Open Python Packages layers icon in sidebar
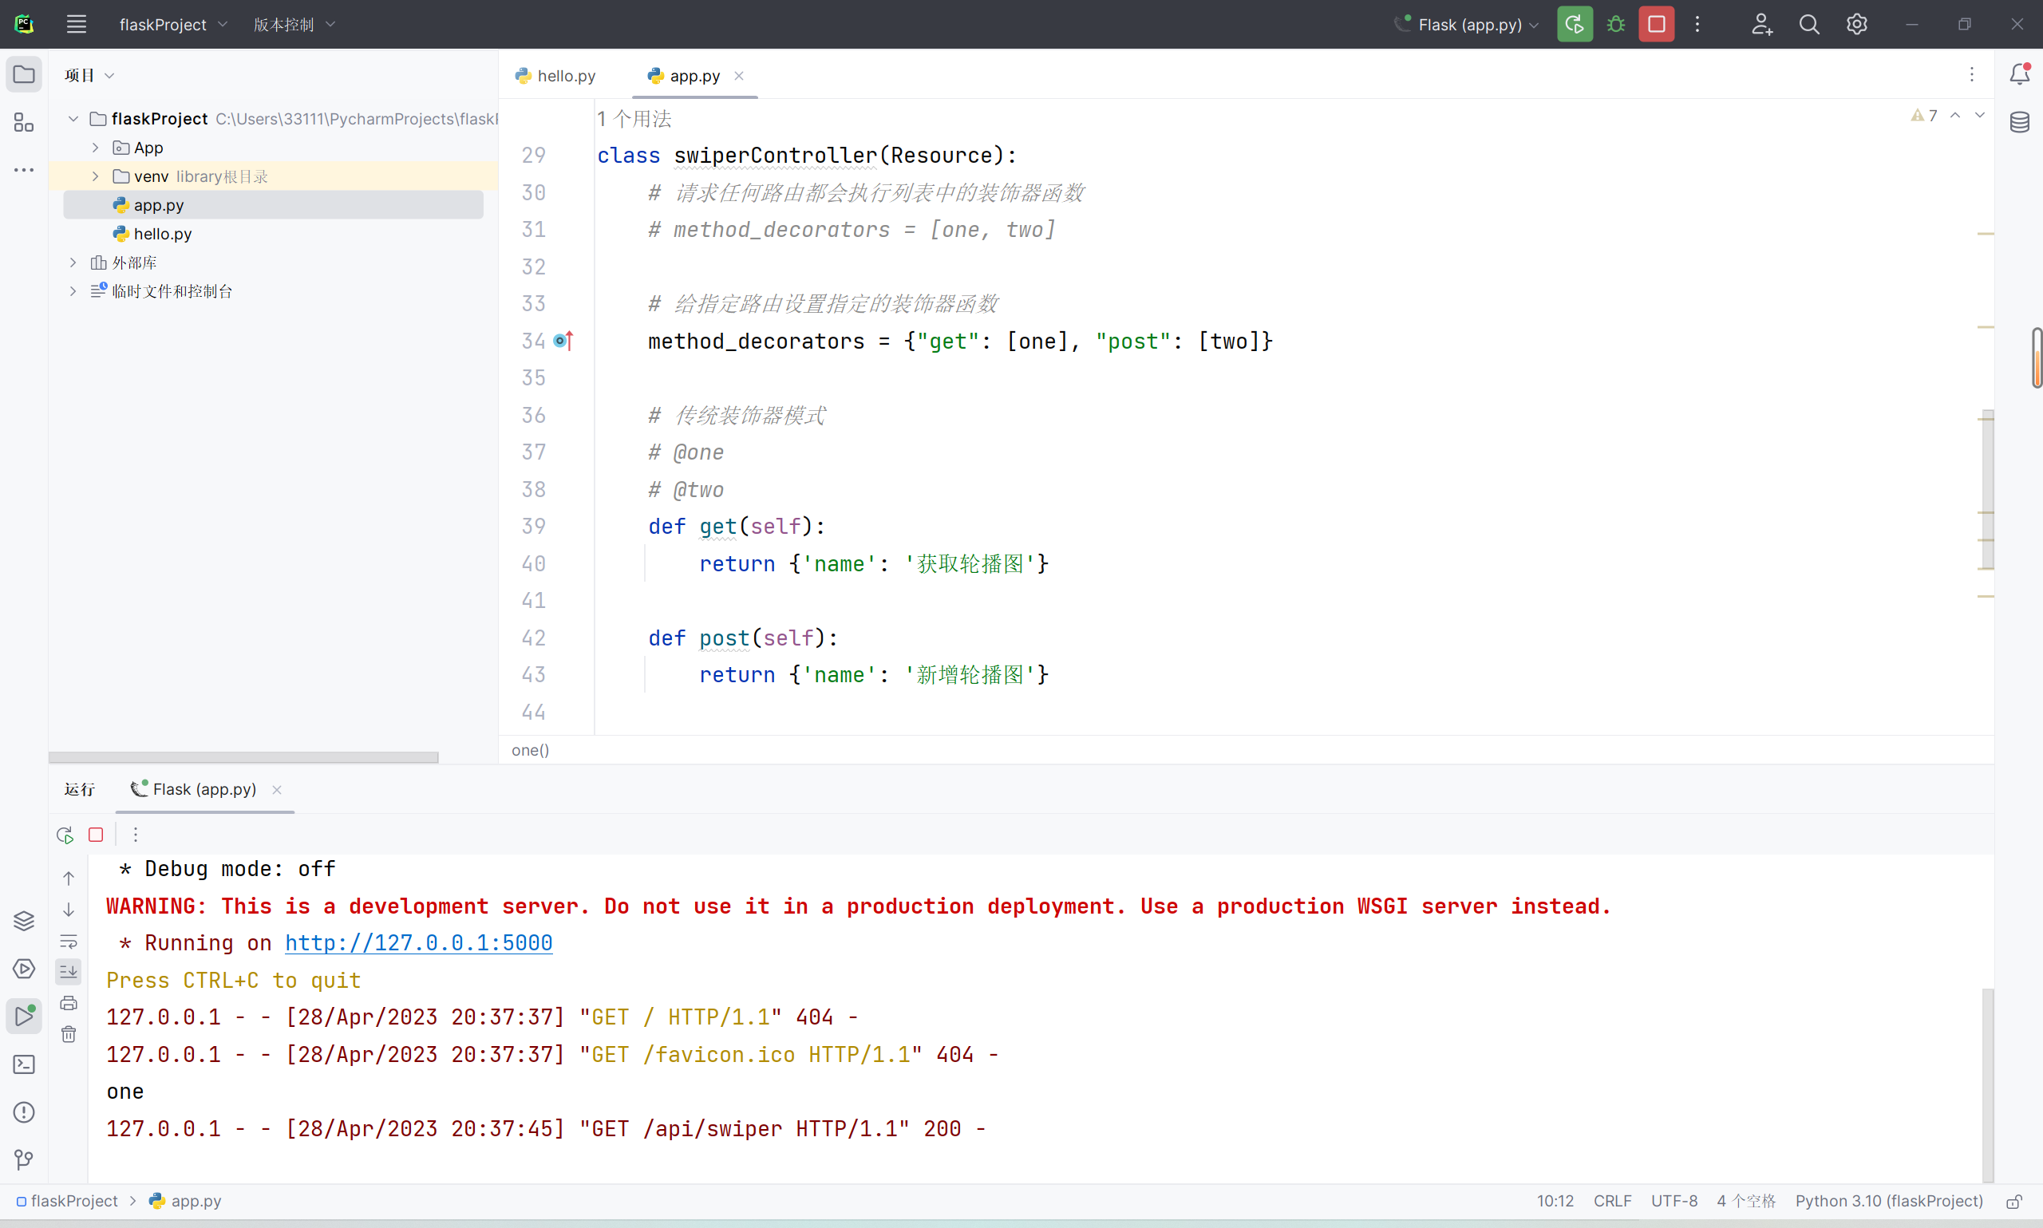Viewport: 2043px width, 1228px height. pyautogui.click(x=24, y=920)
